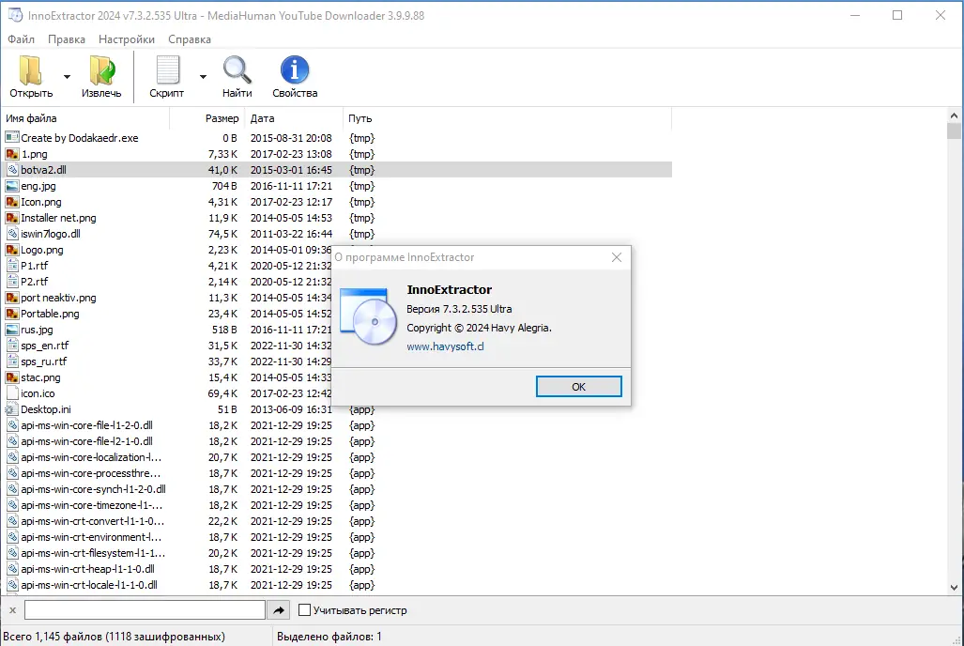Sort by Имя файла column header
The height and width of the screenshot is (646, 964).
click(86, 118)
